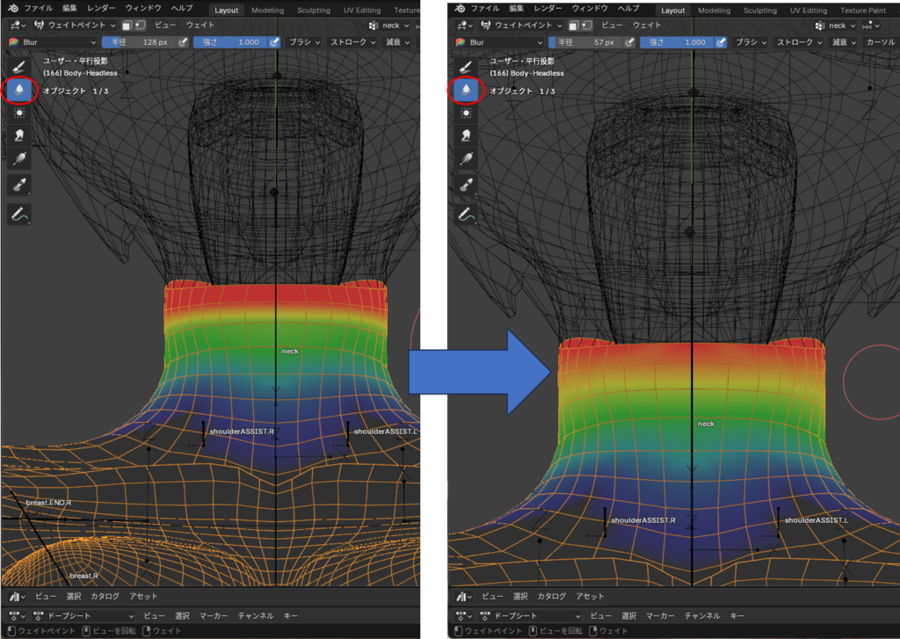Select the Draw brush tool in left window

(x=19, y=67)
